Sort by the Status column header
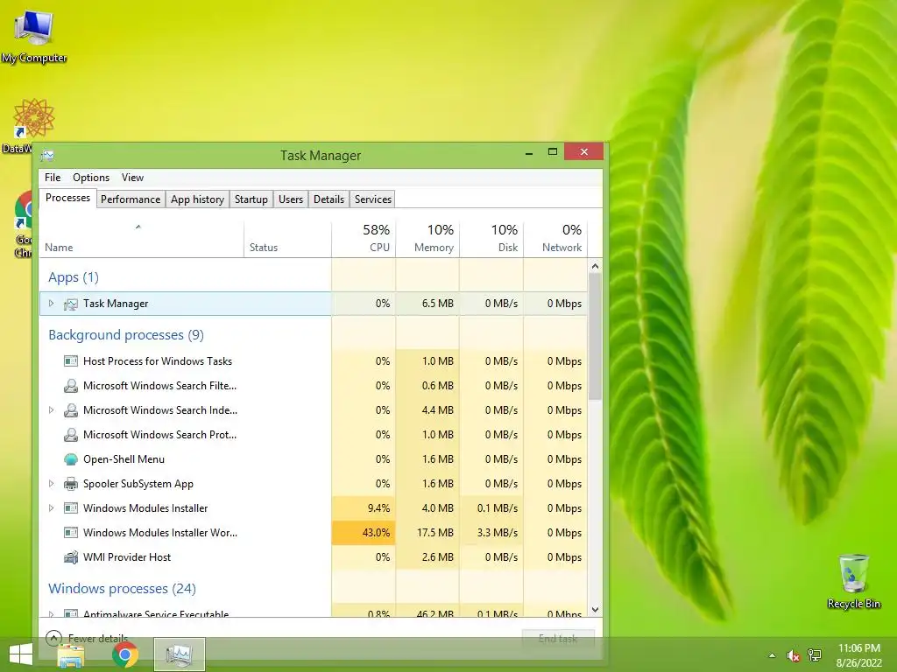 (x=287, y=238)
